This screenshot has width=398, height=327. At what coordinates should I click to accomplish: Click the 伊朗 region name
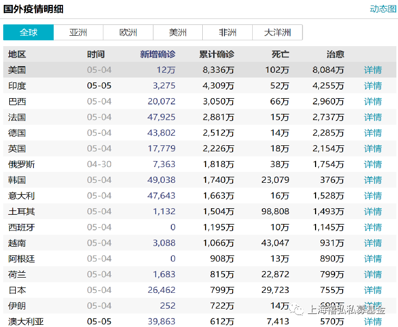pos(17,306)
